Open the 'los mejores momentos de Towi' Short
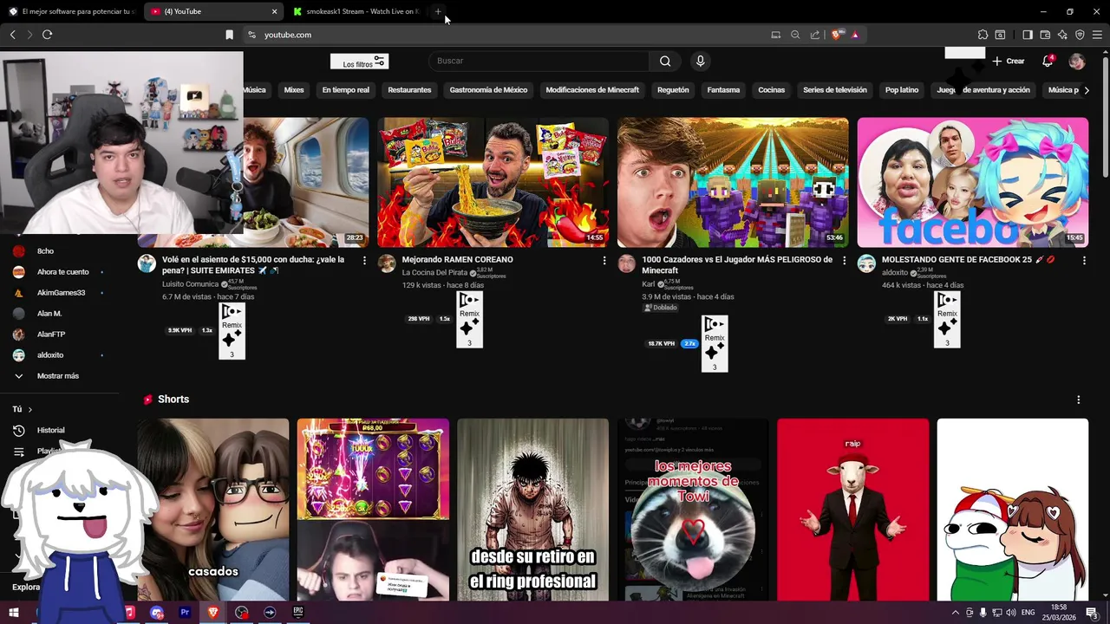This screenshot has height=624, width=1110. point(693,510)
